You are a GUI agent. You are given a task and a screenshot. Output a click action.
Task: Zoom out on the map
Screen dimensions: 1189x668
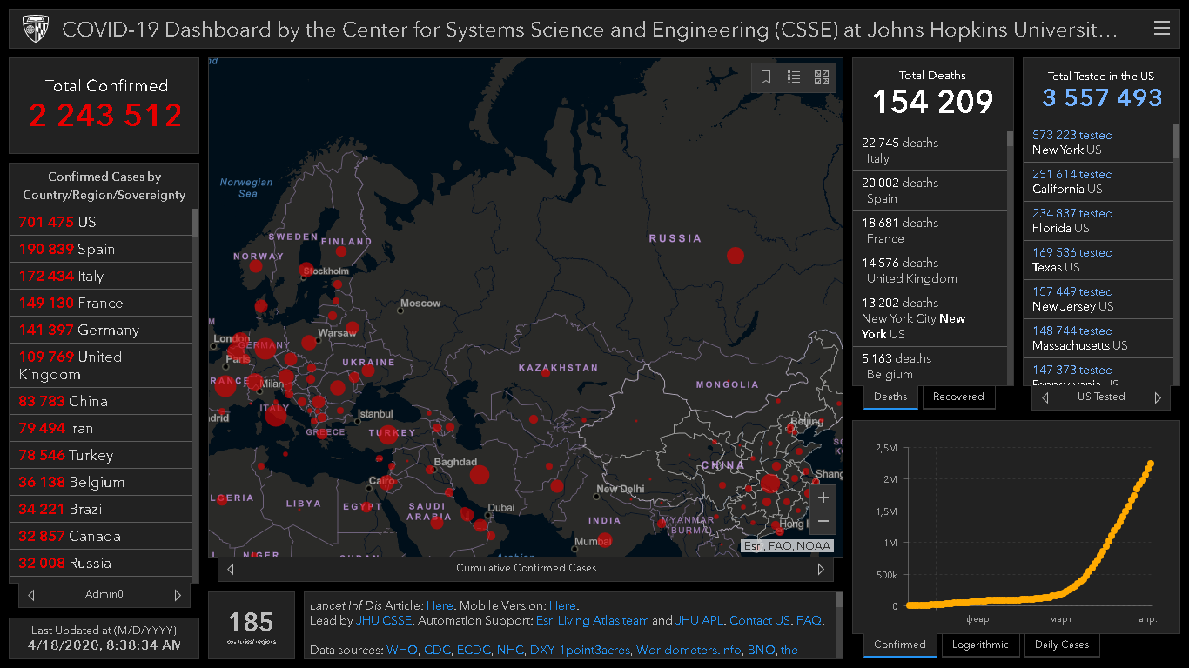pos(823,522)
